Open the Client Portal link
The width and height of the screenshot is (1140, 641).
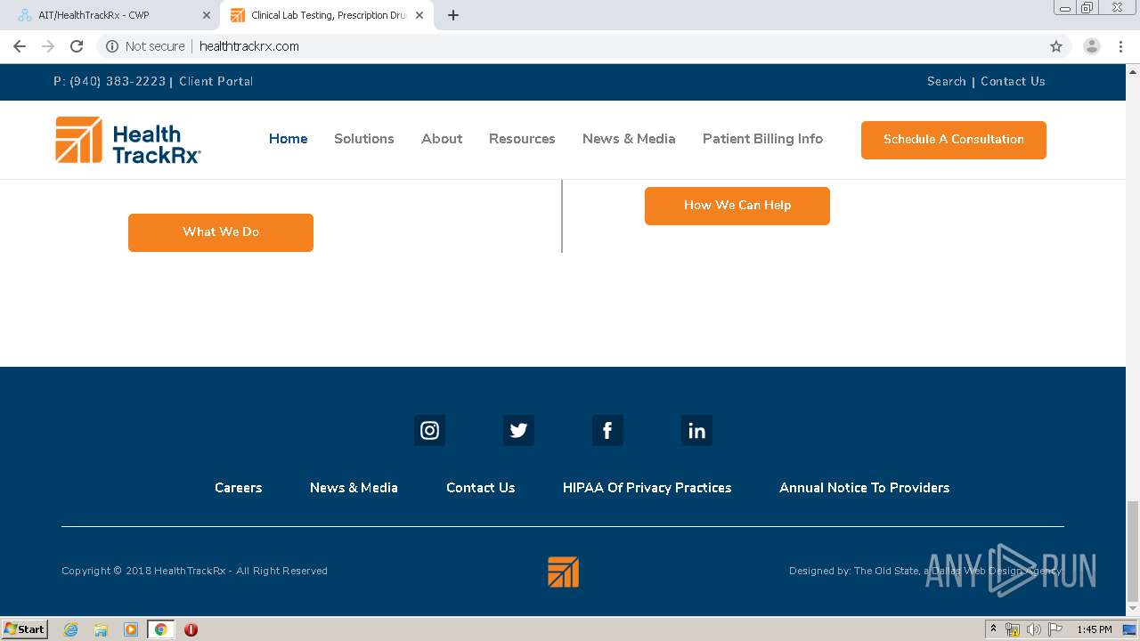[216, 81]
